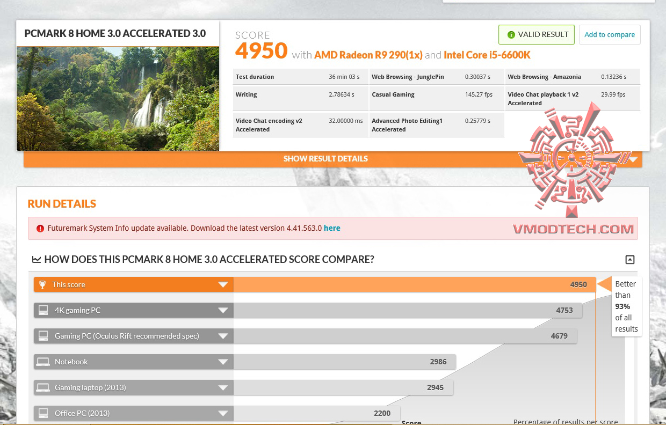
Task: Expand the Office PC (2013) dropdown arrow
Action: pyautogui.click(x=223, y=414)
